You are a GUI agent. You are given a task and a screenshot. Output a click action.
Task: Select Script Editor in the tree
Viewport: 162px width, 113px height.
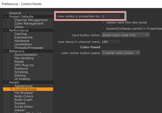coord(24,107)
